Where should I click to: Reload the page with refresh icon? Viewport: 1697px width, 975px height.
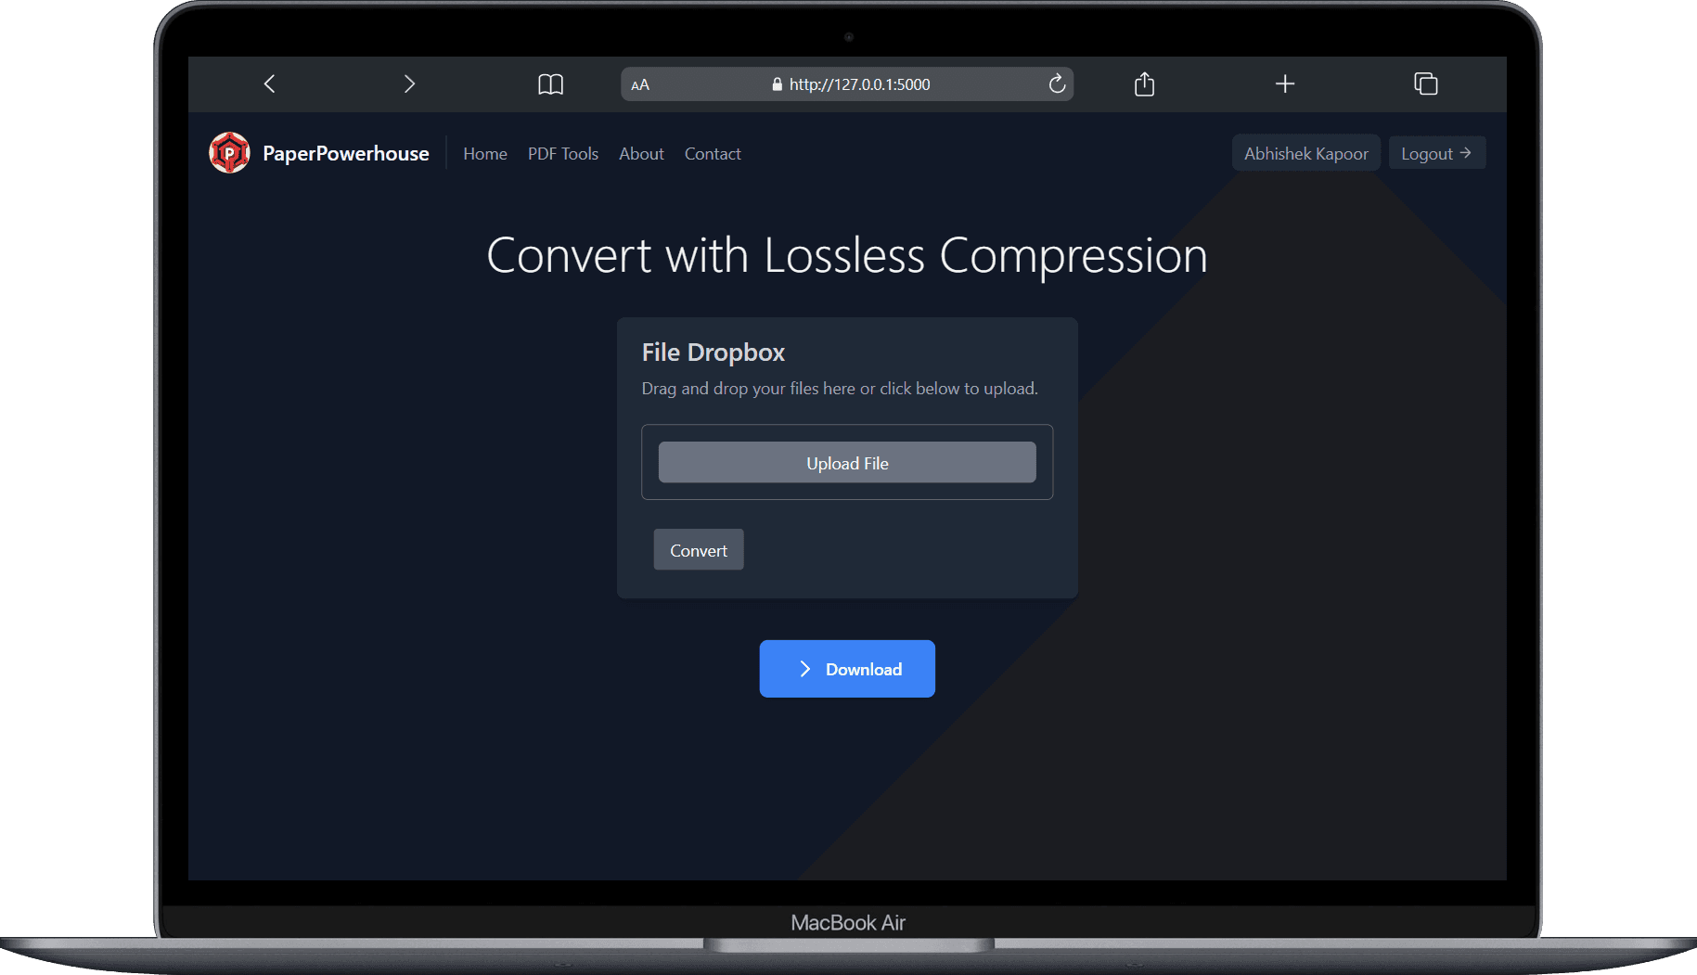(1057, 84)
